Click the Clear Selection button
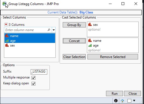 [74, 57]
